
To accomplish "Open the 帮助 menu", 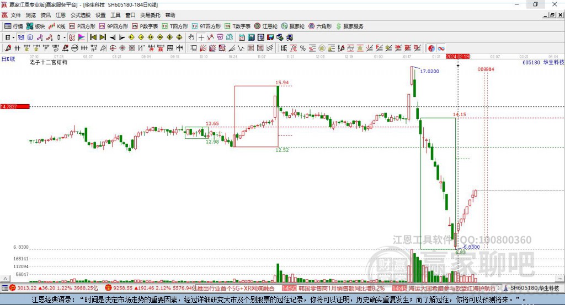I will 170,15.
